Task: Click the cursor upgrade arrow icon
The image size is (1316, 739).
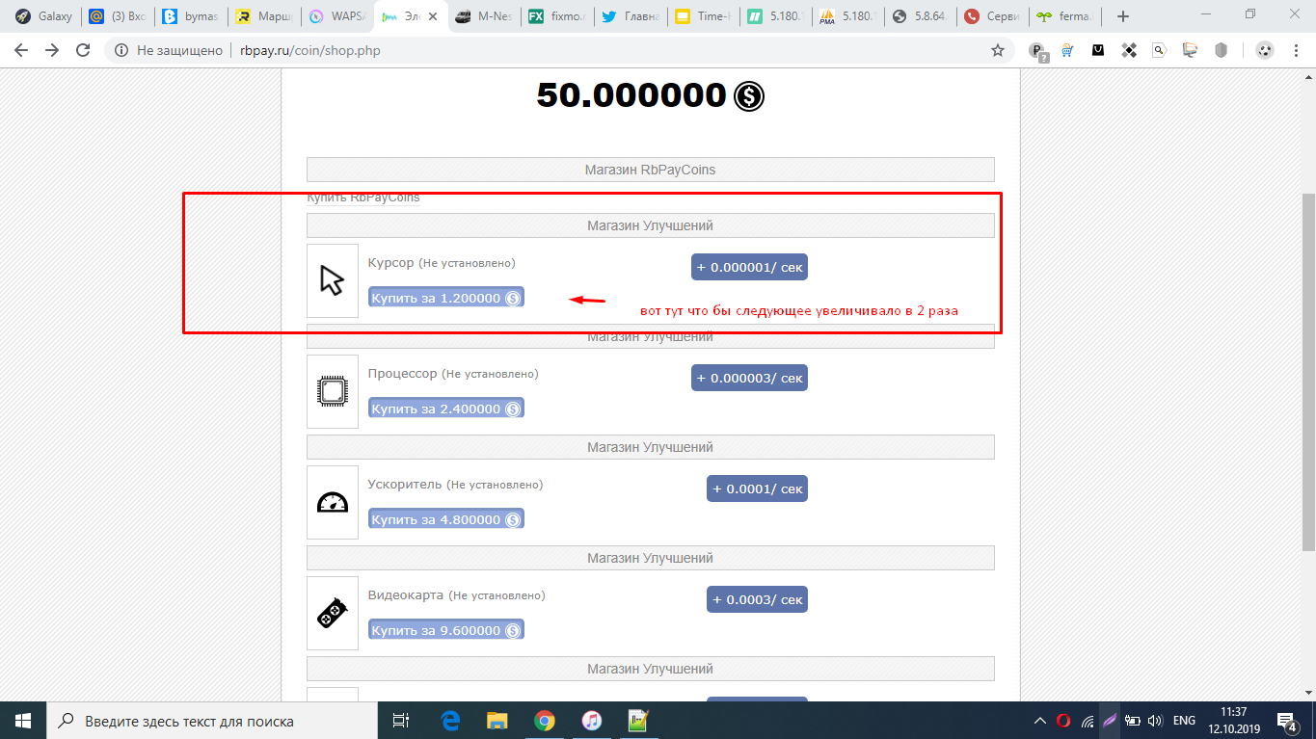Action: tap(332, 280)
